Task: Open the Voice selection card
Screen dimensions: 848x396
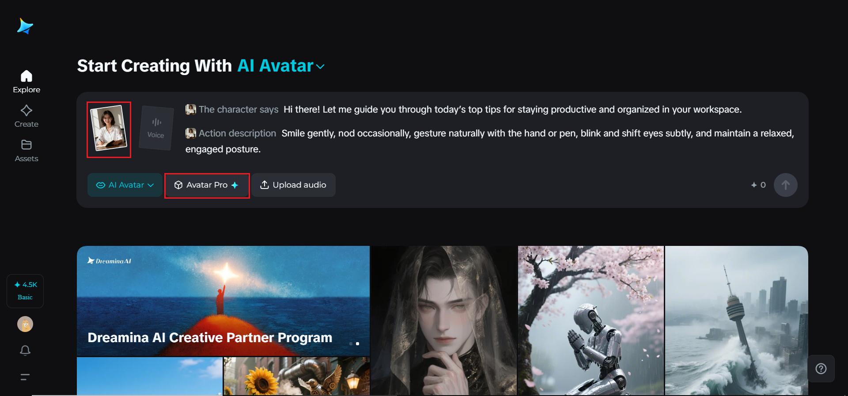Action: 156,128
